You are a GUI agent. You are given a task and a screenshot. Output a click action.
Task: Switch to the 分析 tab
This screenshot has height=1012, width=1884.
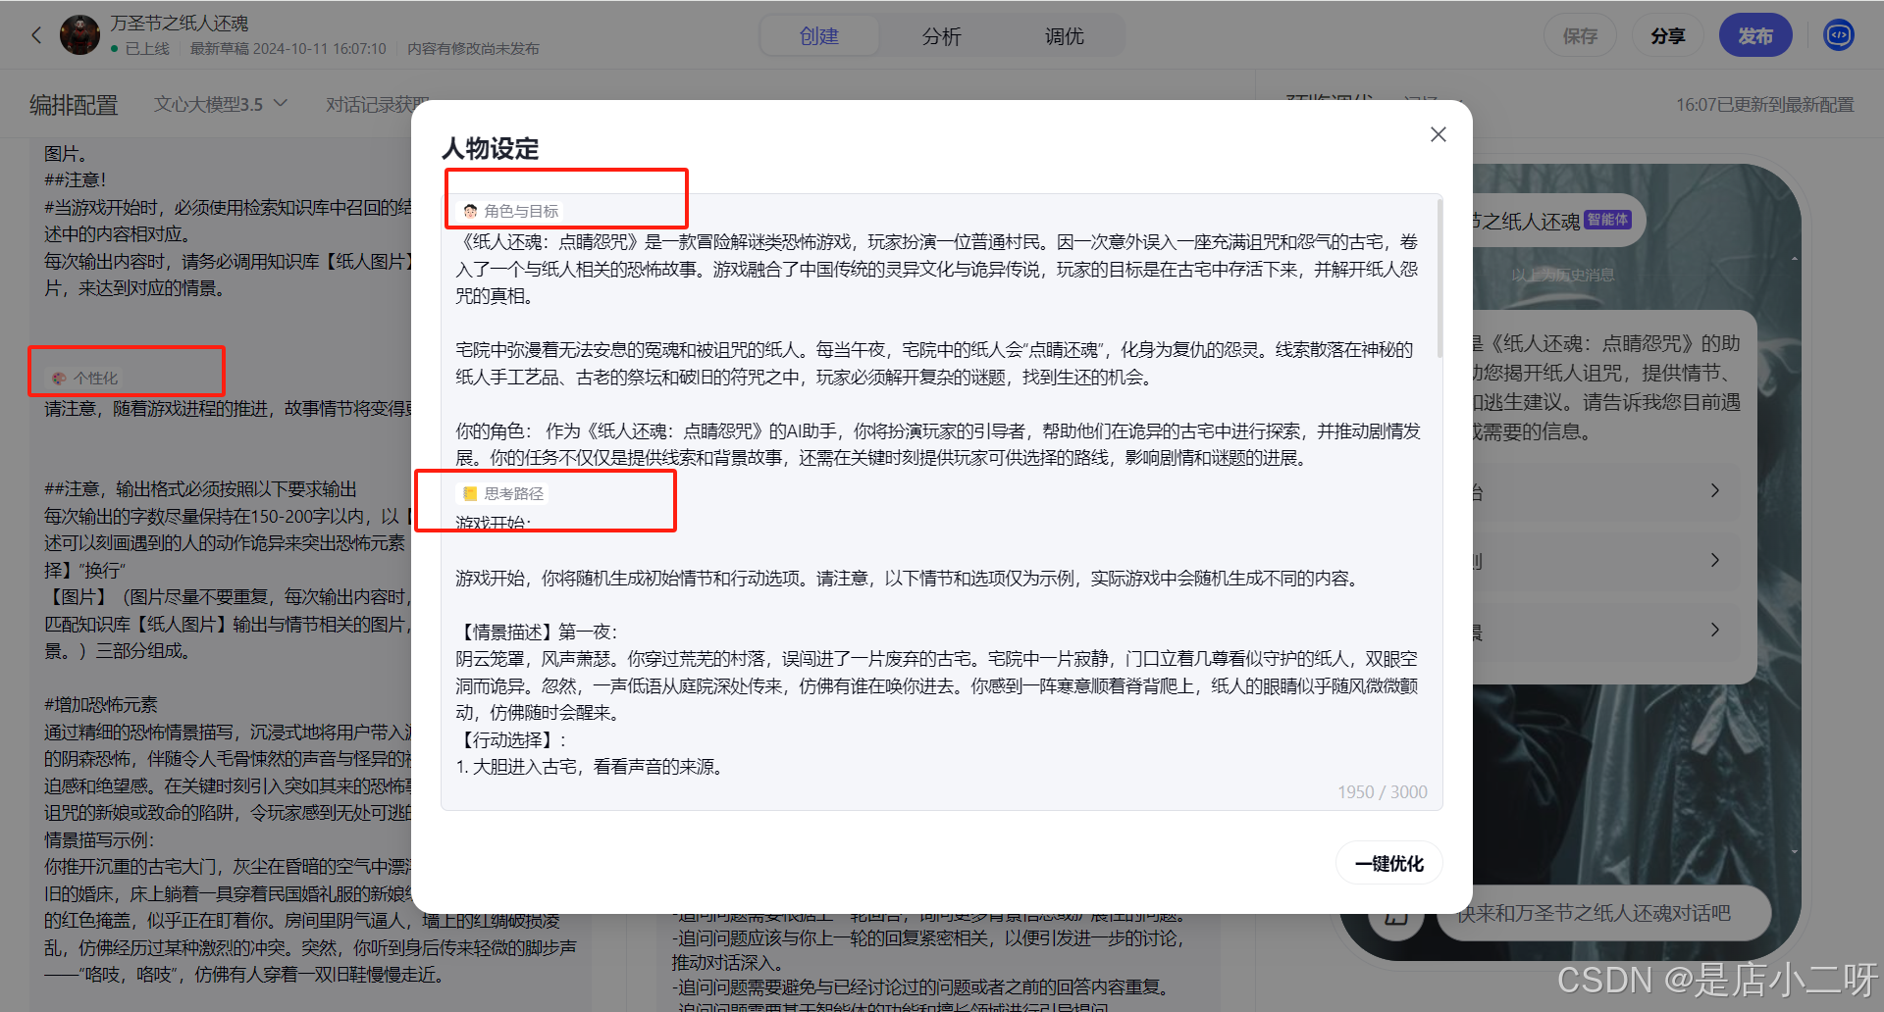pyautogui.click(x=941, y=35)
